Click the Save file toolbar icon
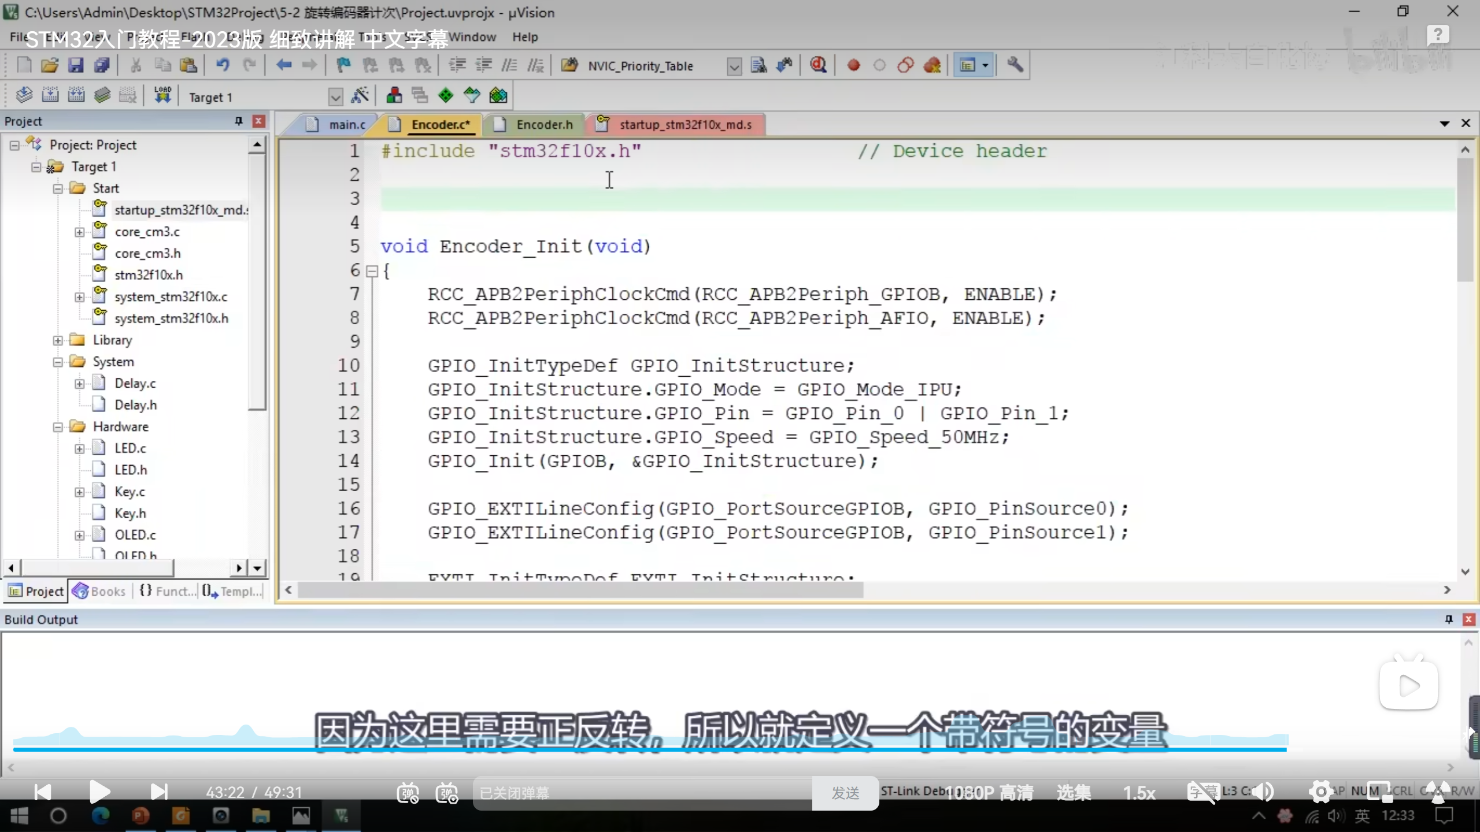The image size is (1480, 832). 76,65
